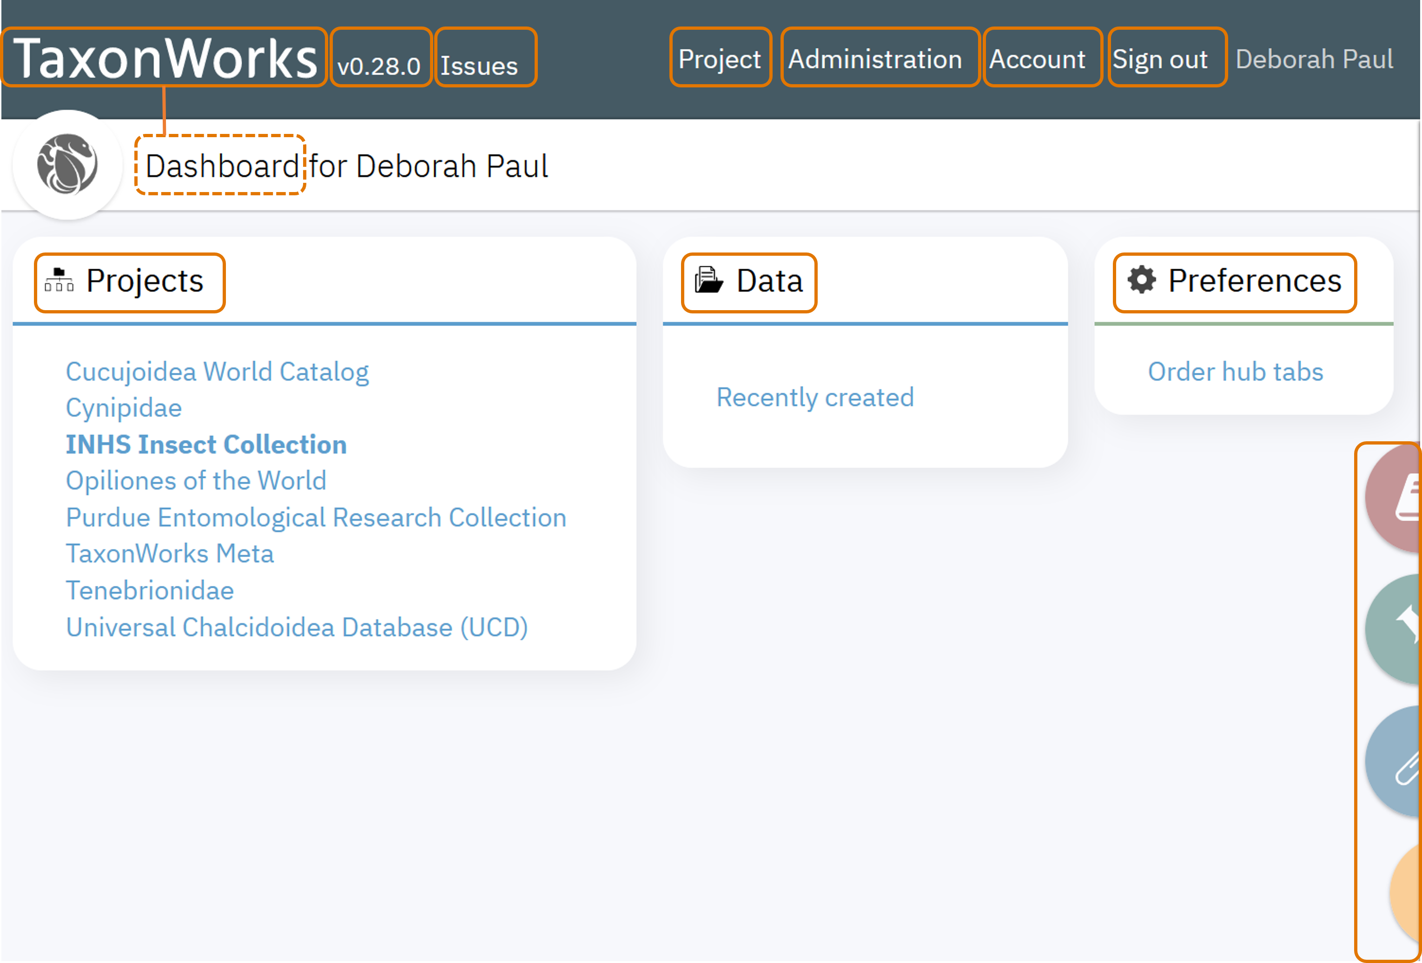Open the Opiliones of the World project

pos(196,481)
